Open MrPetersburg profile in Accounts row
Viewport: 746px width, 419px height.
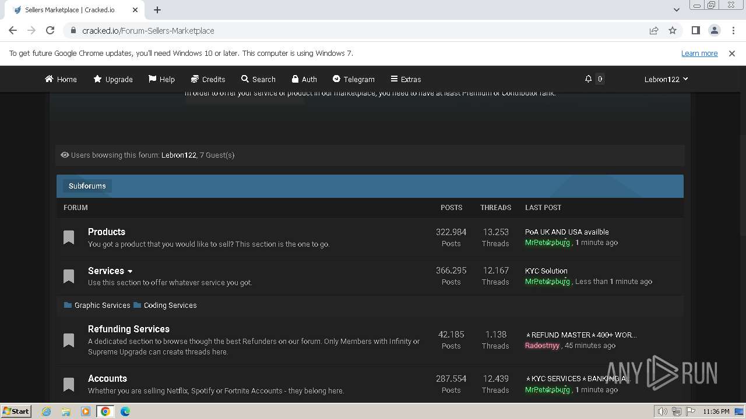click(x=547, y=390)
